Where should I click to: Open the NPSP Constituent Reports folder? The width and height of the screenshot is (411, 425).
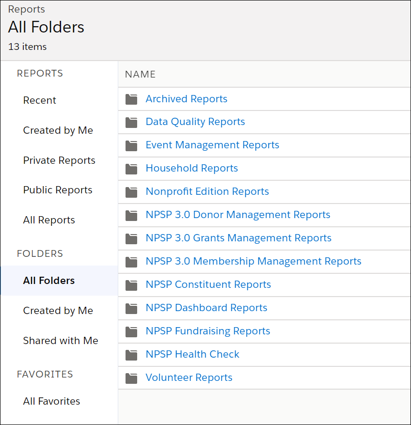pyautogui.click(x=208, y=285)
